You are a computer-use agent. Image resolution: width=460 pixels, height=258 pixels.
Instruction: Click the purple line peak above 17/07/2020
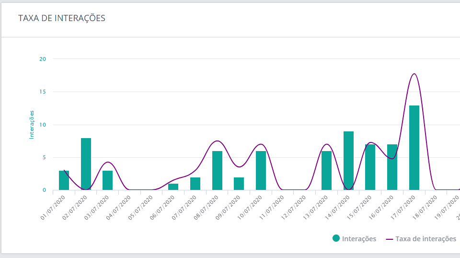tap(414, 74)
